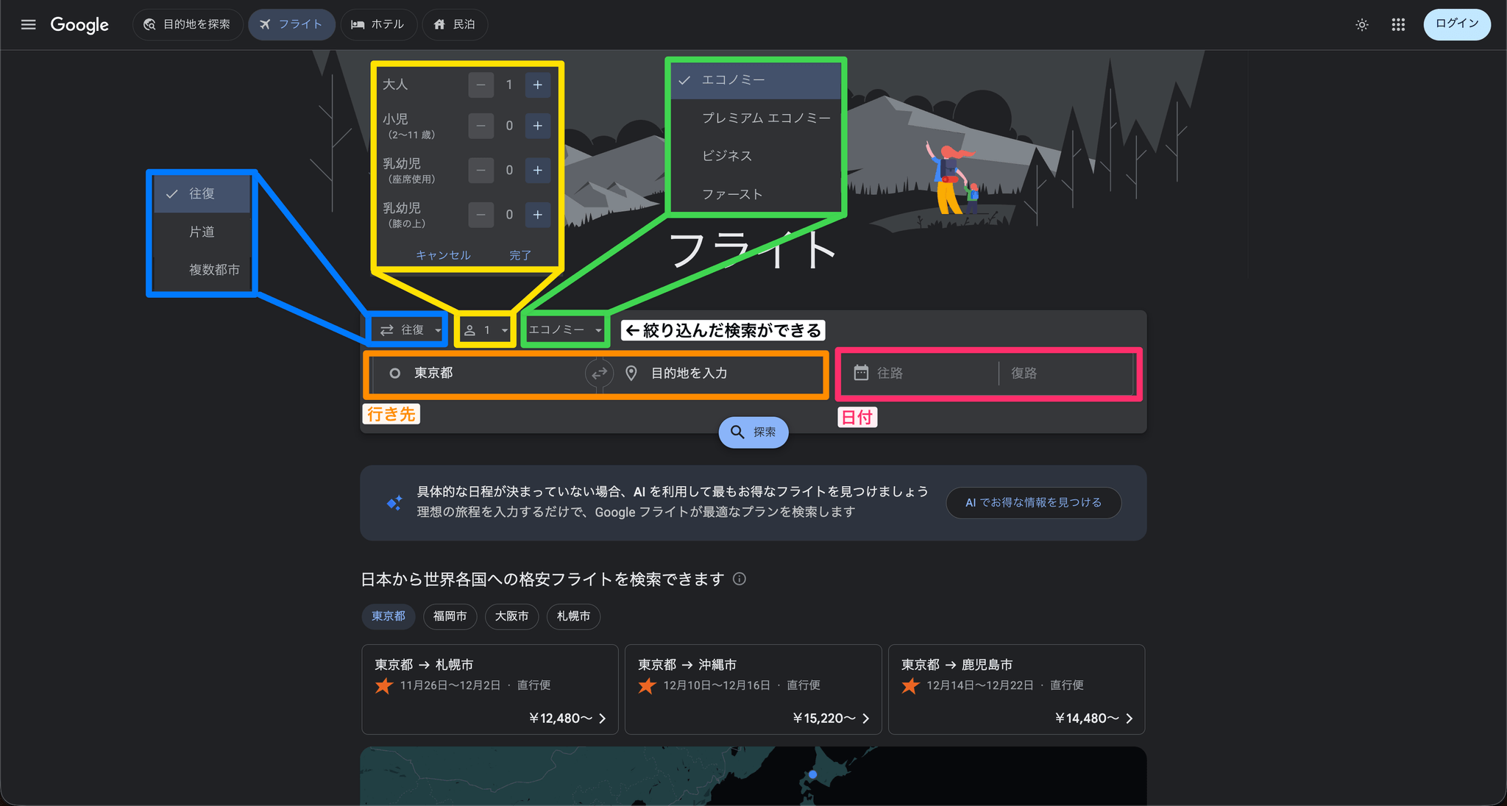Choose プレミアム エコノミー class option
Viewport: 1507px width, 806px height.
point(756,118)
